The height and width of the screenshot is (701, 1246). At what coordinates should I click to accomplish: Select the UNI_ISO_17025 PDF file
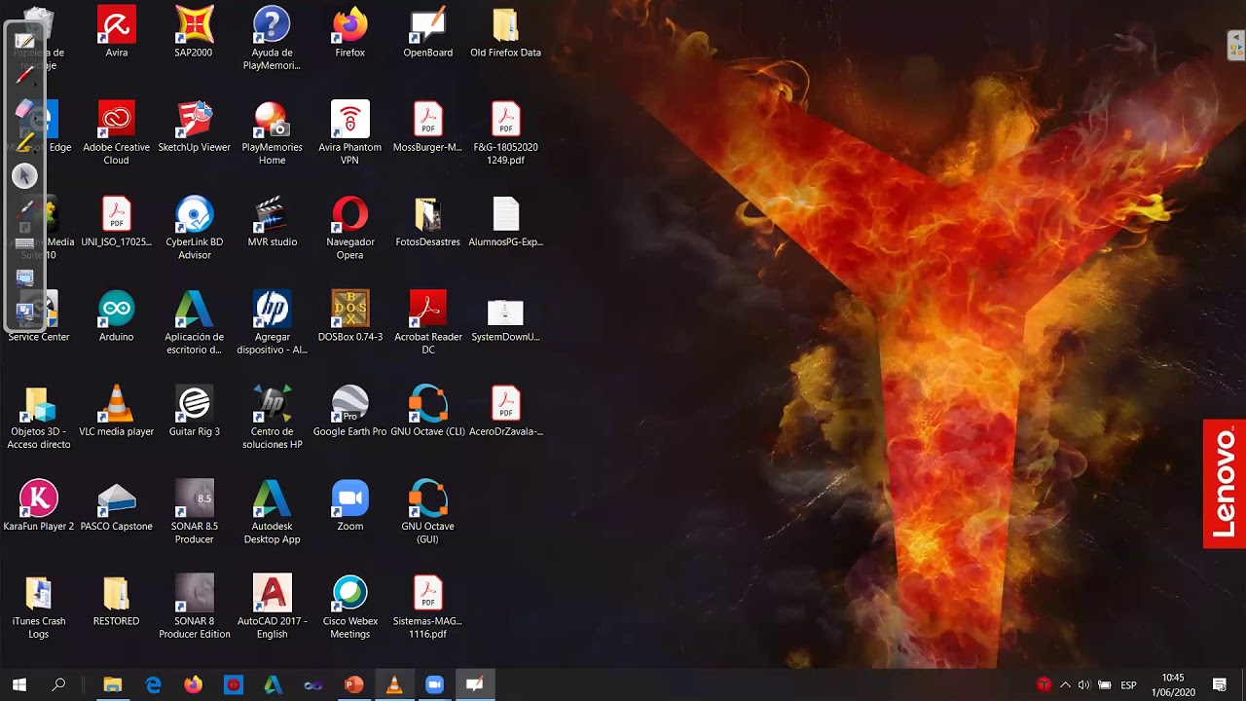point(117,222)
